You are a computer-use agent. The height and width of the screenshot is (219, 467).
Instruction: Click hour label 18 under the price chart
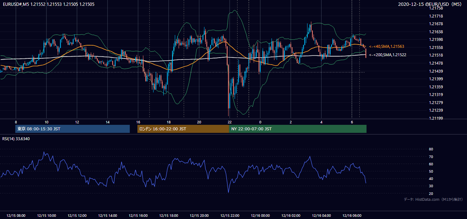pos(168,122)
